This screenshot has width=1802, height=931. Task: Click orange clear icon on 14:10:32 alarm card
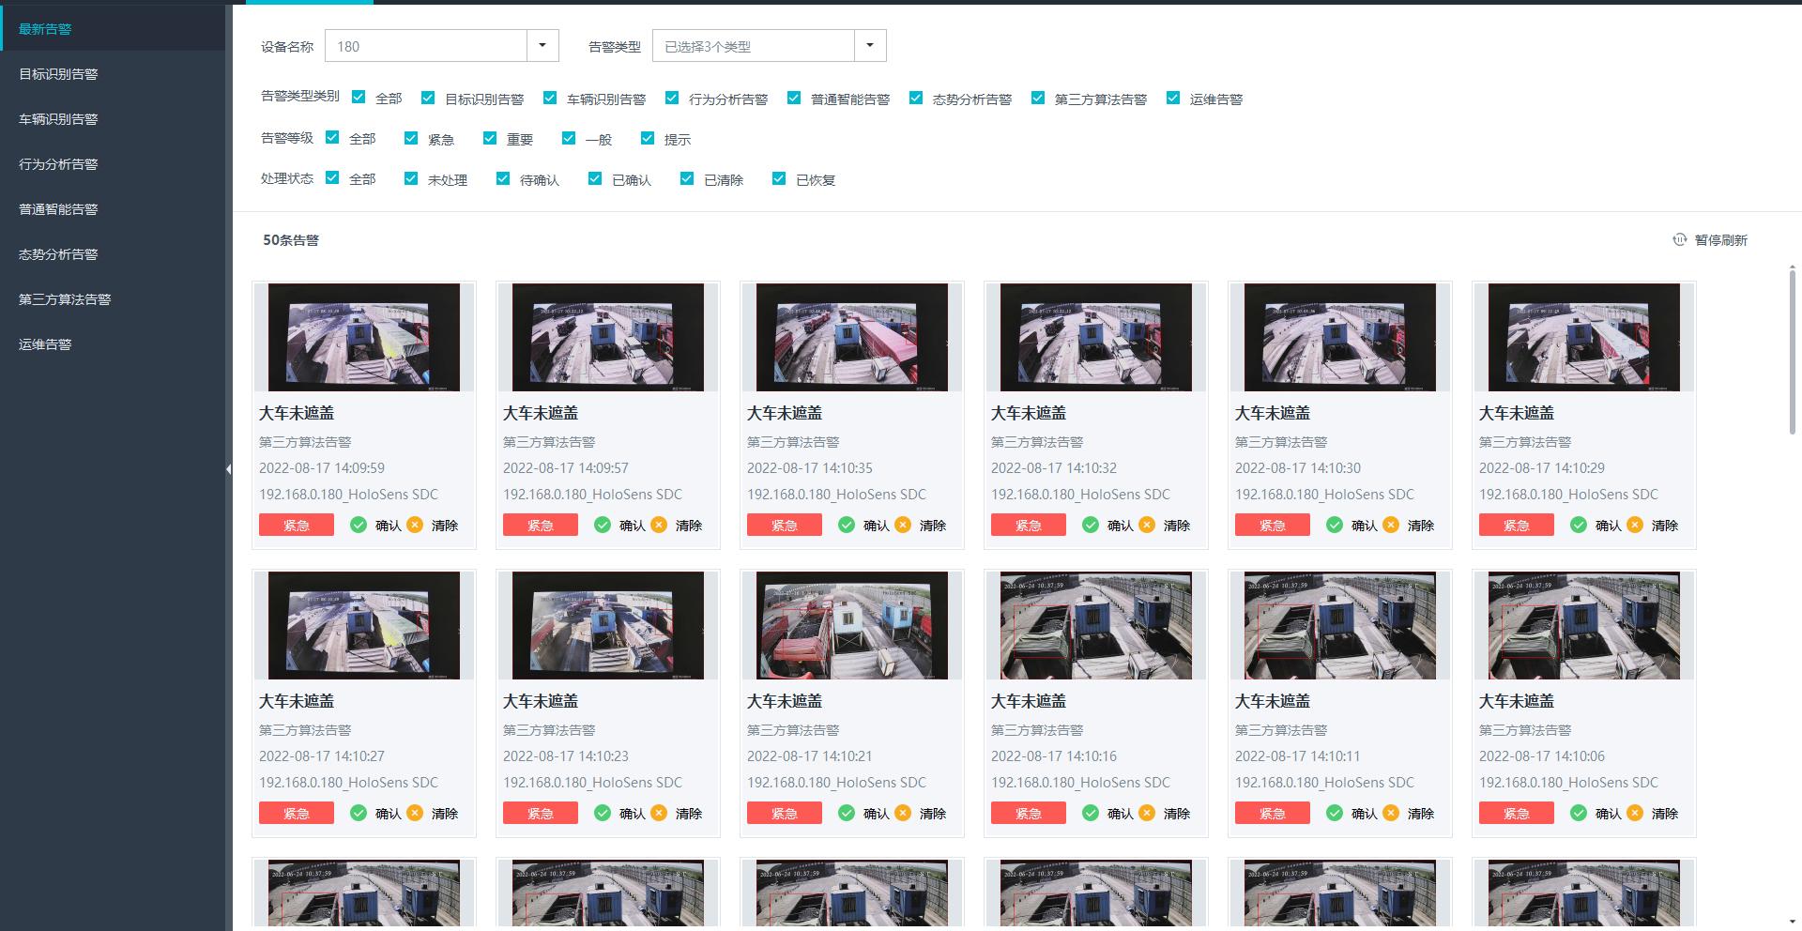click(1147, 525)
